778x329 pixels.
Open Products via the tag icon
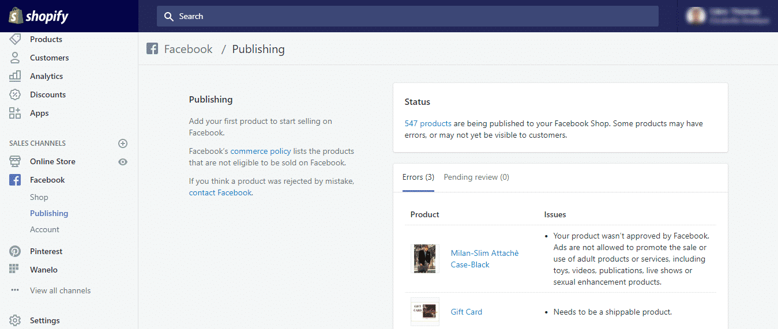[x=15, y=39]
